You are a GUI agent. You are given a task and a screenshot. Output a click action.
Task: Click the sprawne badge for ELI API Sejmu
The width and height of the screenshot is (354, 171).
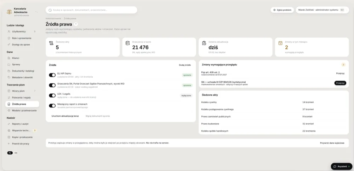point(187,75)
